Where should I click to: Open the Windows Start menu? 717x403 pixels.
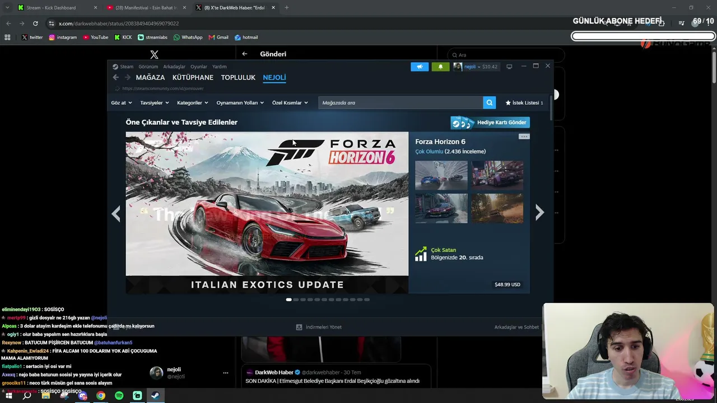pos(9,396)
